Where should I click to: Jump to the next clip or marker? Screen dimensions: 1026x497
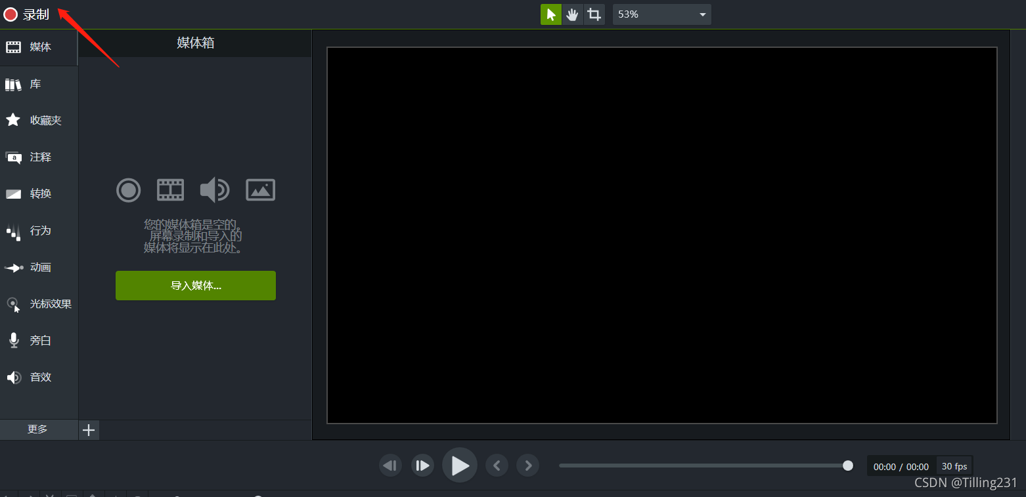click(x=528, y=466)
